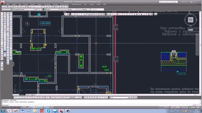
Task: Click the Paste icon in standard toolbar
Action: 26,7
